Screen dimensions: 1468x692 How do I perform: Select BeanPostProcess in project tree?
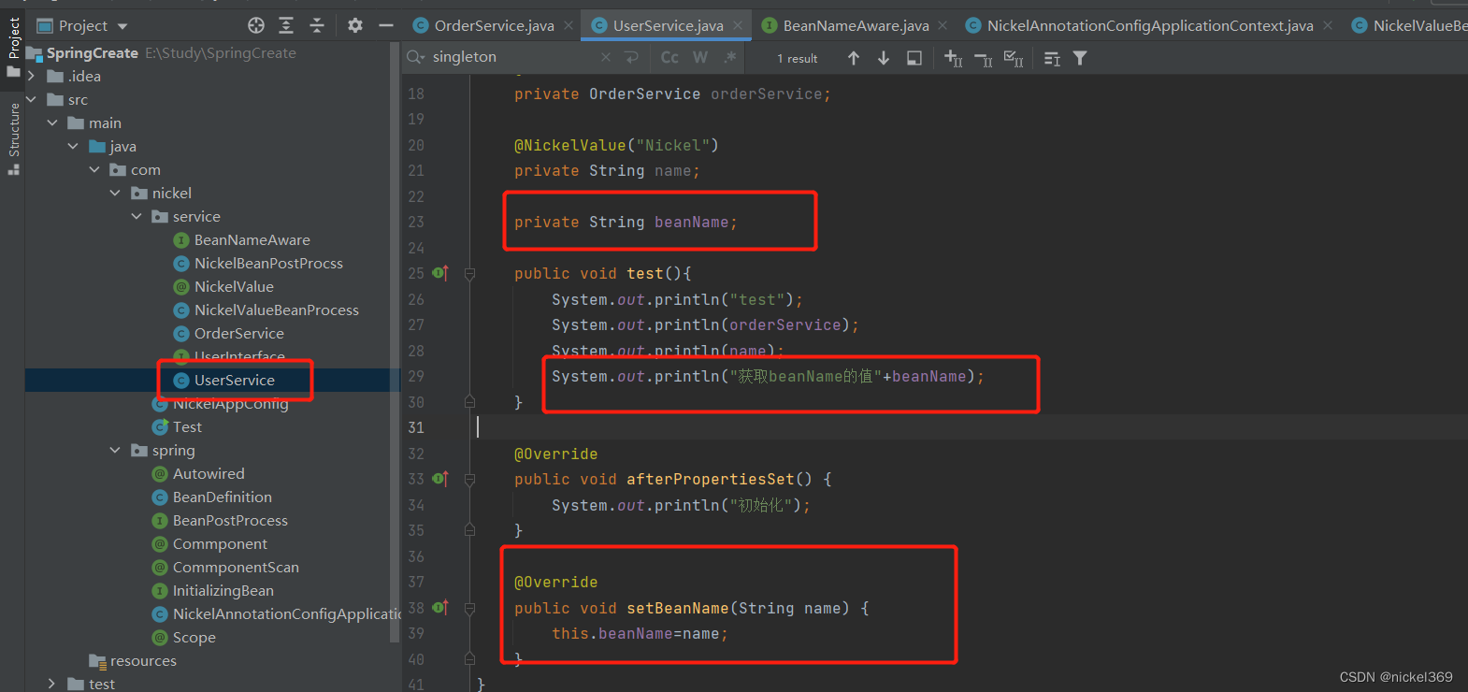click(x=230, y=520)
